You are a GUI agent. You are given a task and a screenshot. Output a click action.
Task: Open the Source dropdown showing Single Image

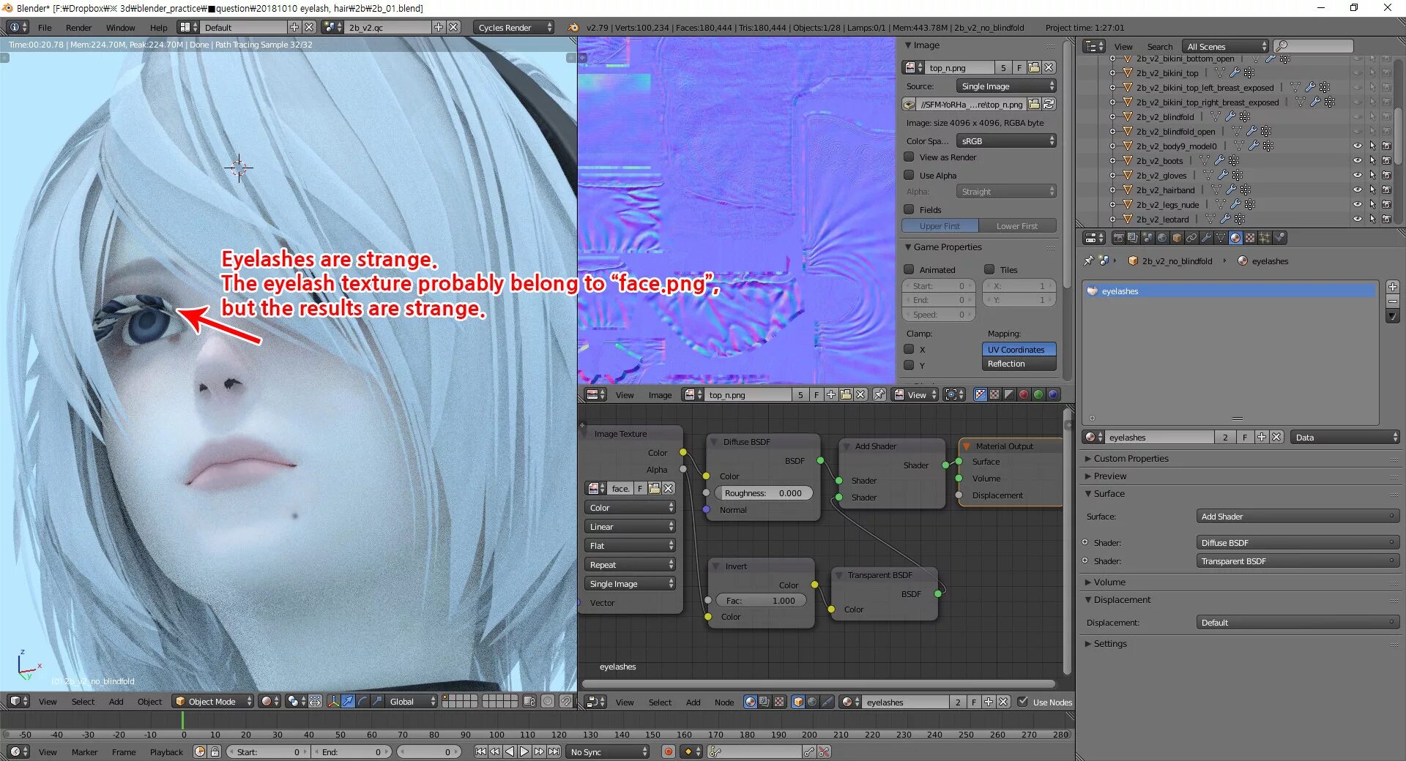click(x=1006, y=86)
